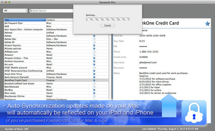Click credit limit value $10000

coord(143,57)
